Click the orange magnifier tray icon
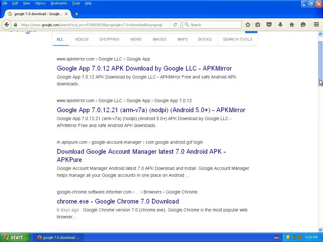The width and height of the screenshot is (323, 242). pyautogui.click(x=300, y=237)
